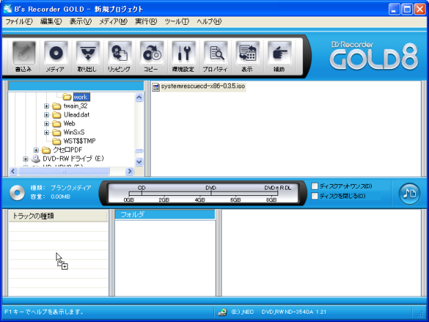Enable ディスクアットワンス checkbox
Screen dimensions: 429x322
315,186
